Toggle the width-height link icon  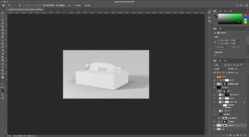(x=215, y=42)
